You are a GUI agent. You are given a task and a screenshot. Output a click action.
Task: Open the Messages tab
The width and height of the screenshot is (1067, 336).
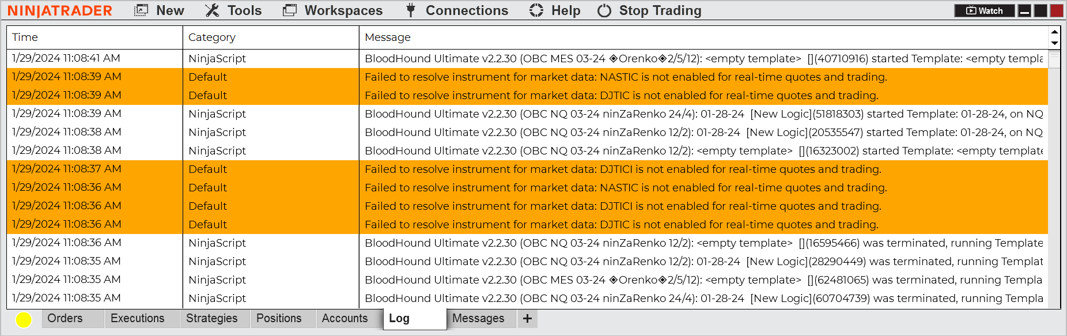478,318
